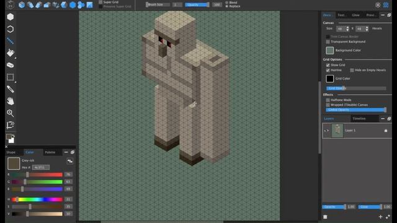Choose the first cube shape in top toolbar
397x223 pixels.
coord(22,5)
